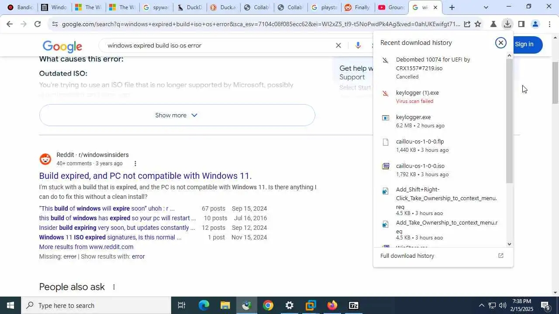
Task: Click the taskbar search box
Action: coord(96,305)
